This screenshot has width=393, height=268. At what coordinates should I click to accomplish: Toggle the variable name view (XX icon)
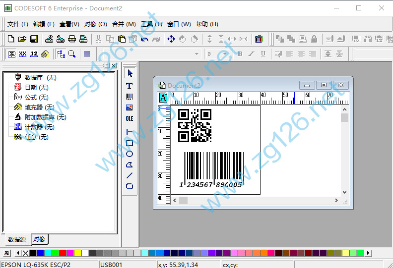pyautogui.click(x=22, y=54)
